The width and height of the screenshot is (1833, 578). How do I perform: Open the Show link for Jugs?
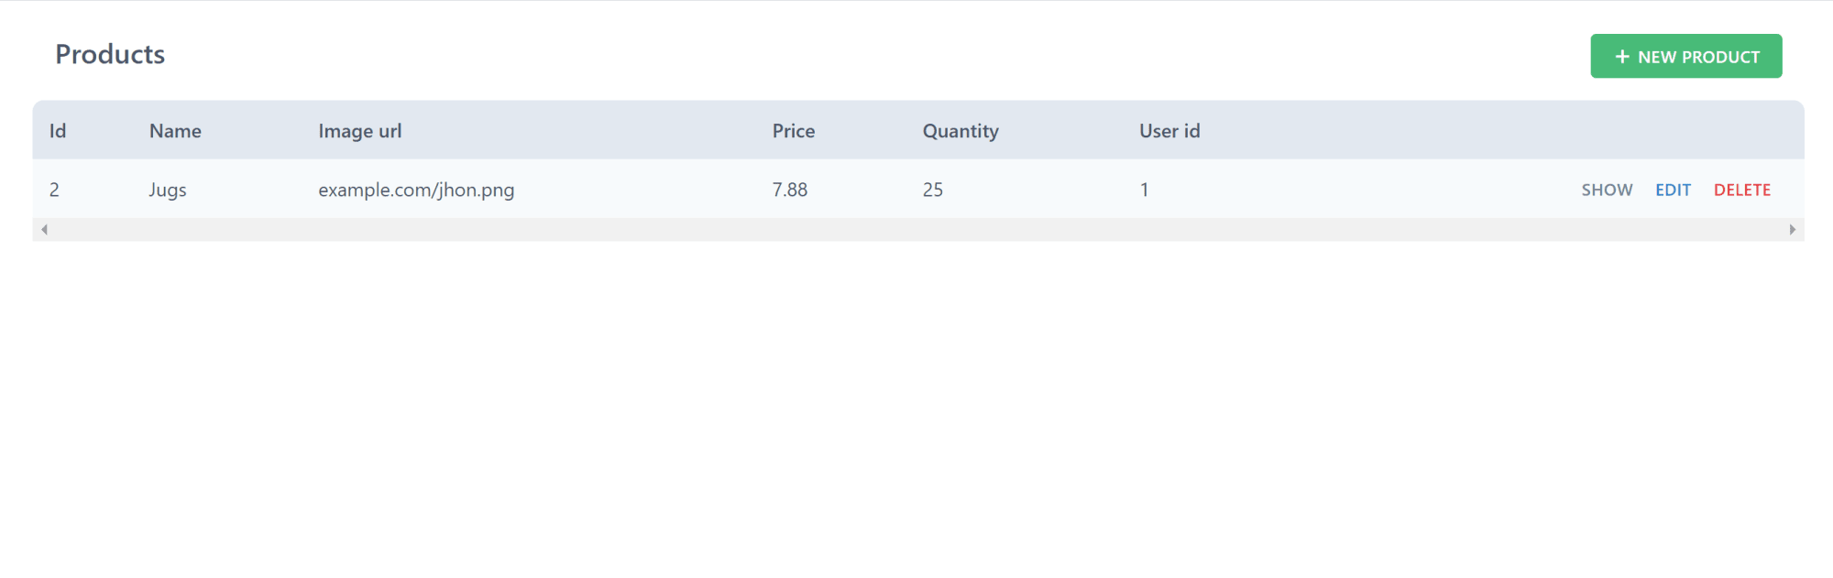tap(1607, 190)
